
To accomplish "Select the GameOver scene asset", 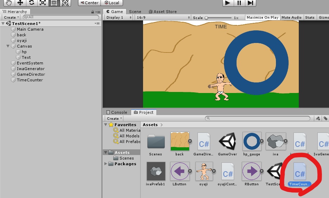I will coord(227,145).
